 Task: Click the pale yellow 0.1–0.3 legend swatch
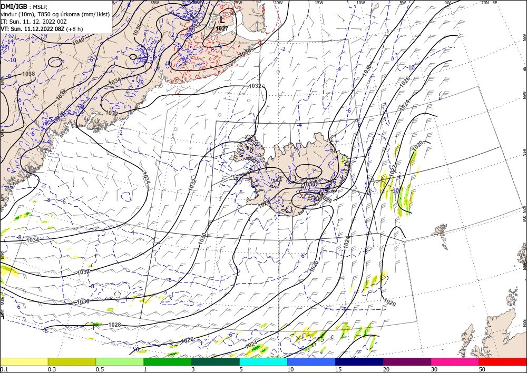(24, 361)
